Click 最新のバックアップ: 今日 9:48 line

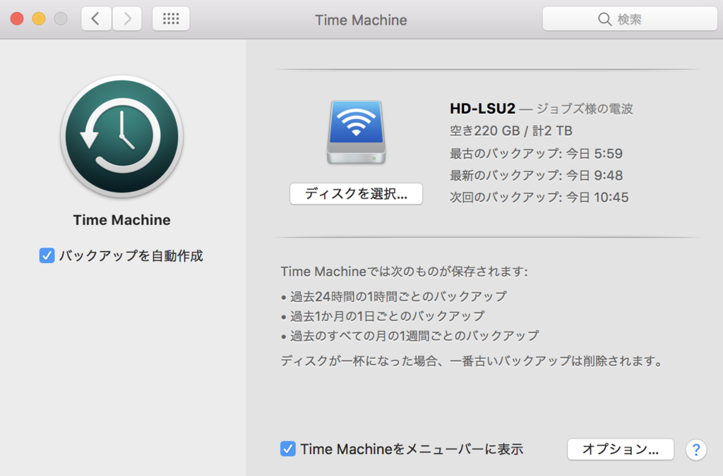(537, 176)
